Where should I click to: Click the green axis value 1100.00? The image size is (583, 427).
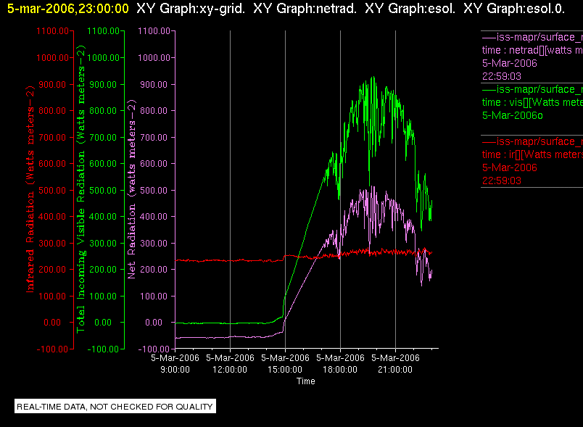pos(103,31)
